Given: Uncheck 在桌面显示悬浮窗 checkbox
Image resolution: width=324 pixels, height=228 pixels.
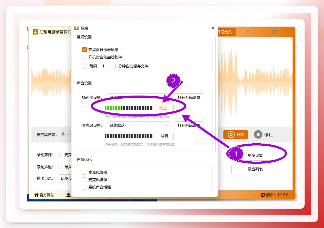Looking at the screenshot, I should click(84, 50).
